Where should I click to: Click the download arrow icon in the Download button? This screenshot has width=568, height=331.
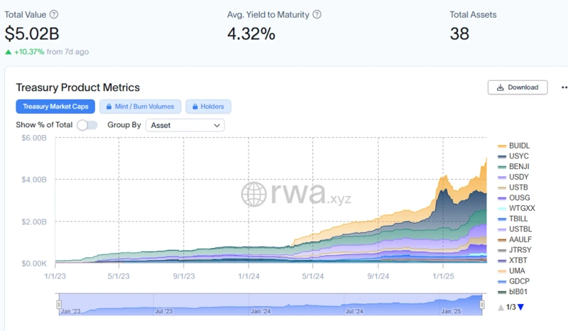(501, 87)
